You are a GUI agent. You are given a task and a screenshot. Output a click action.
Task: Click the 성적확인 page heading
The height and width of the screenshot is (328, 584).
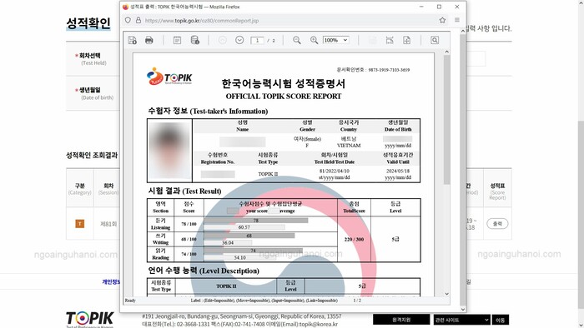click(88, 23)
